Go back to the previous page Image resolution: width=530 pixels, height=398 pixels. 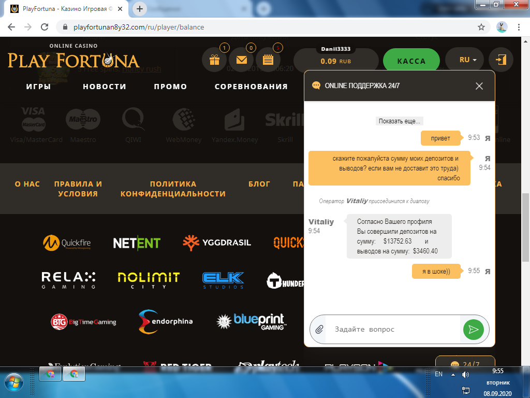(x=11, y=27)
